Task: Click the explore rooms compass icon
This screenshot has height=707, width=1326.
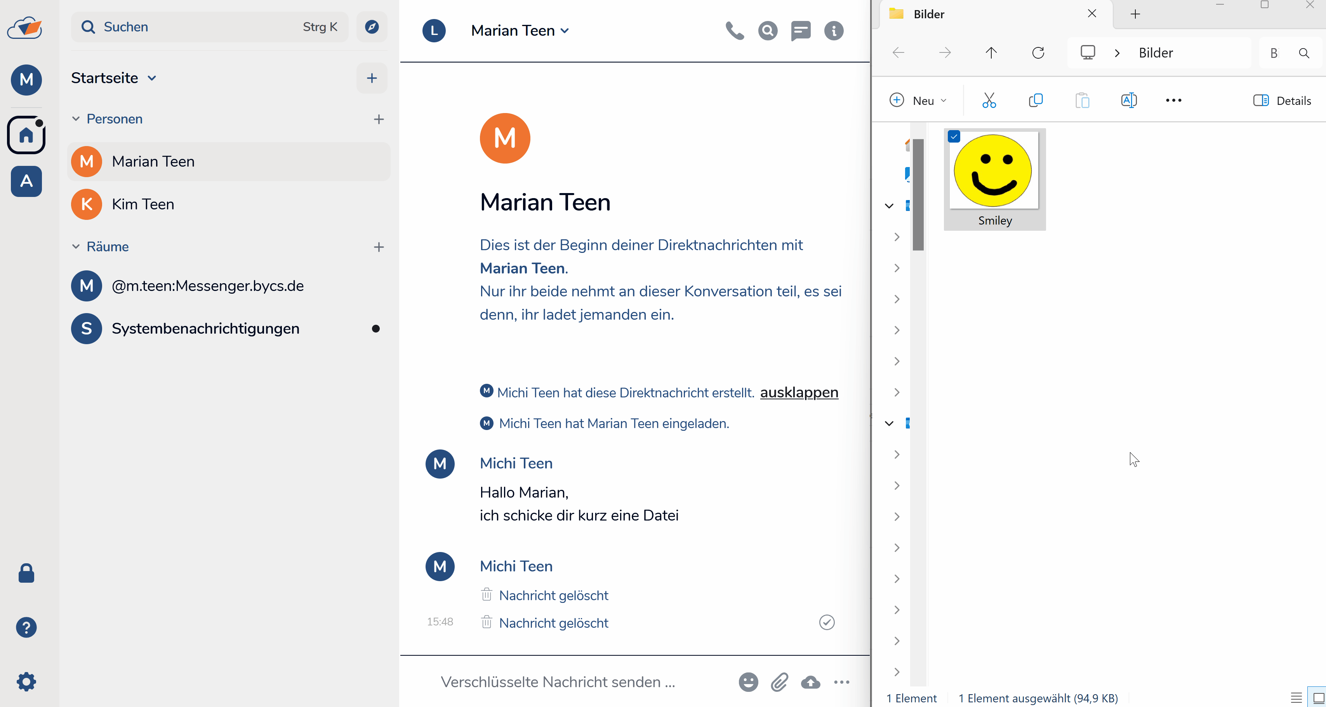Action: 372,27
